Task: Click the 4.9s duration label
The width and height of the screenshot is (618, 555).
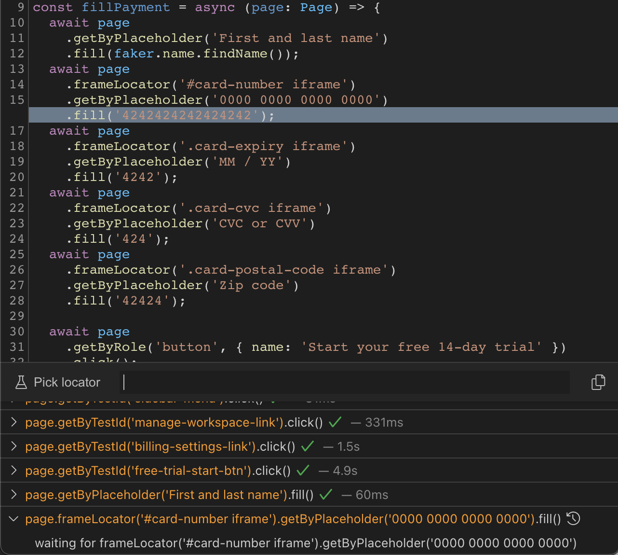Action: pos(345,470)
